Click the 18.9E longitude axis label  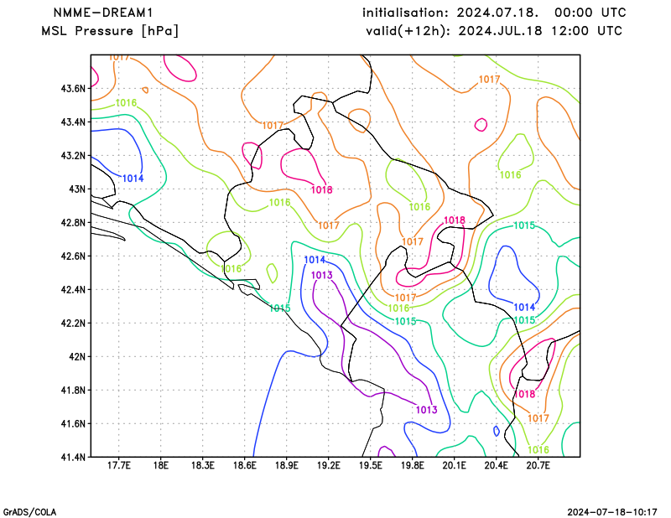click(x=286, y=465)
